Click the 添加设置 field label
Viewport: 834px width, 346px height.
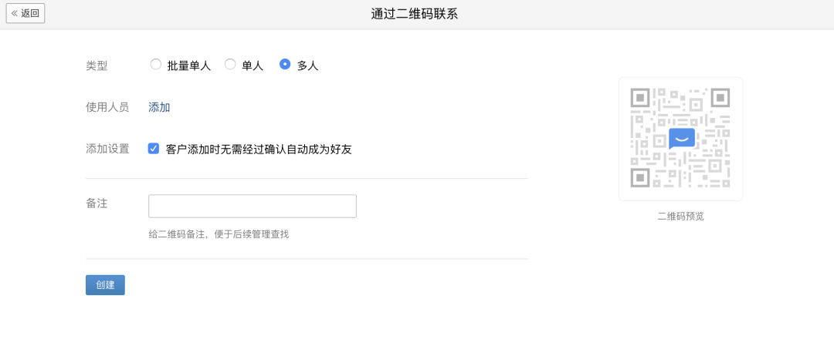click(107, 149)
